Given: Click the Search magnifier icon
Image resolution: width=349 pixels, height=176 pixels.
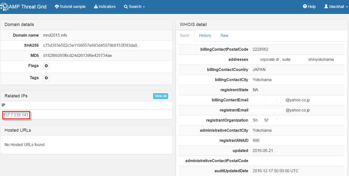Looking at the screenshot, I should click(126, 7).
